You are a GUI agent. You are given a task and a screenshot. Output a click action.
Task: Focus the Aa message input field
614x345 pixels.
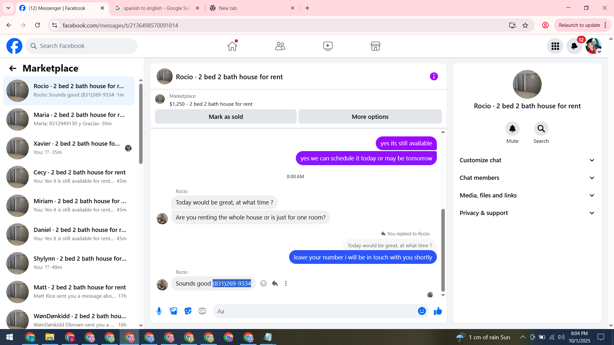coord(315,311)
